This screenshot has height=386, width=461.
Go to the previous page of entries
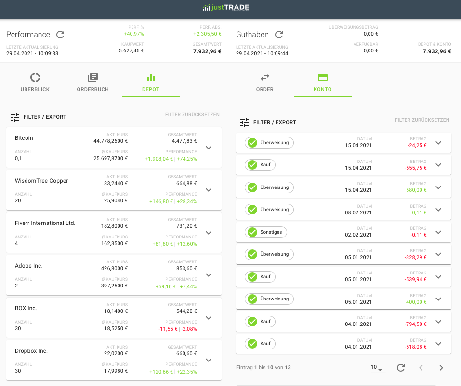421,368
